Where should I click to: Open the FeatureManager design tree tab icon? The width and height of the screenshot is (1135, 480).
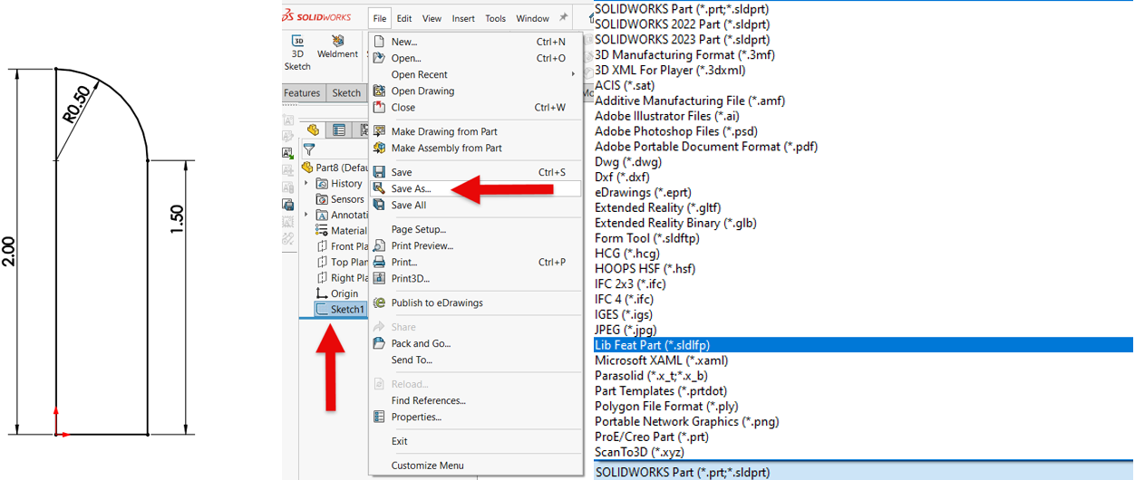click(x=314, y=130)
